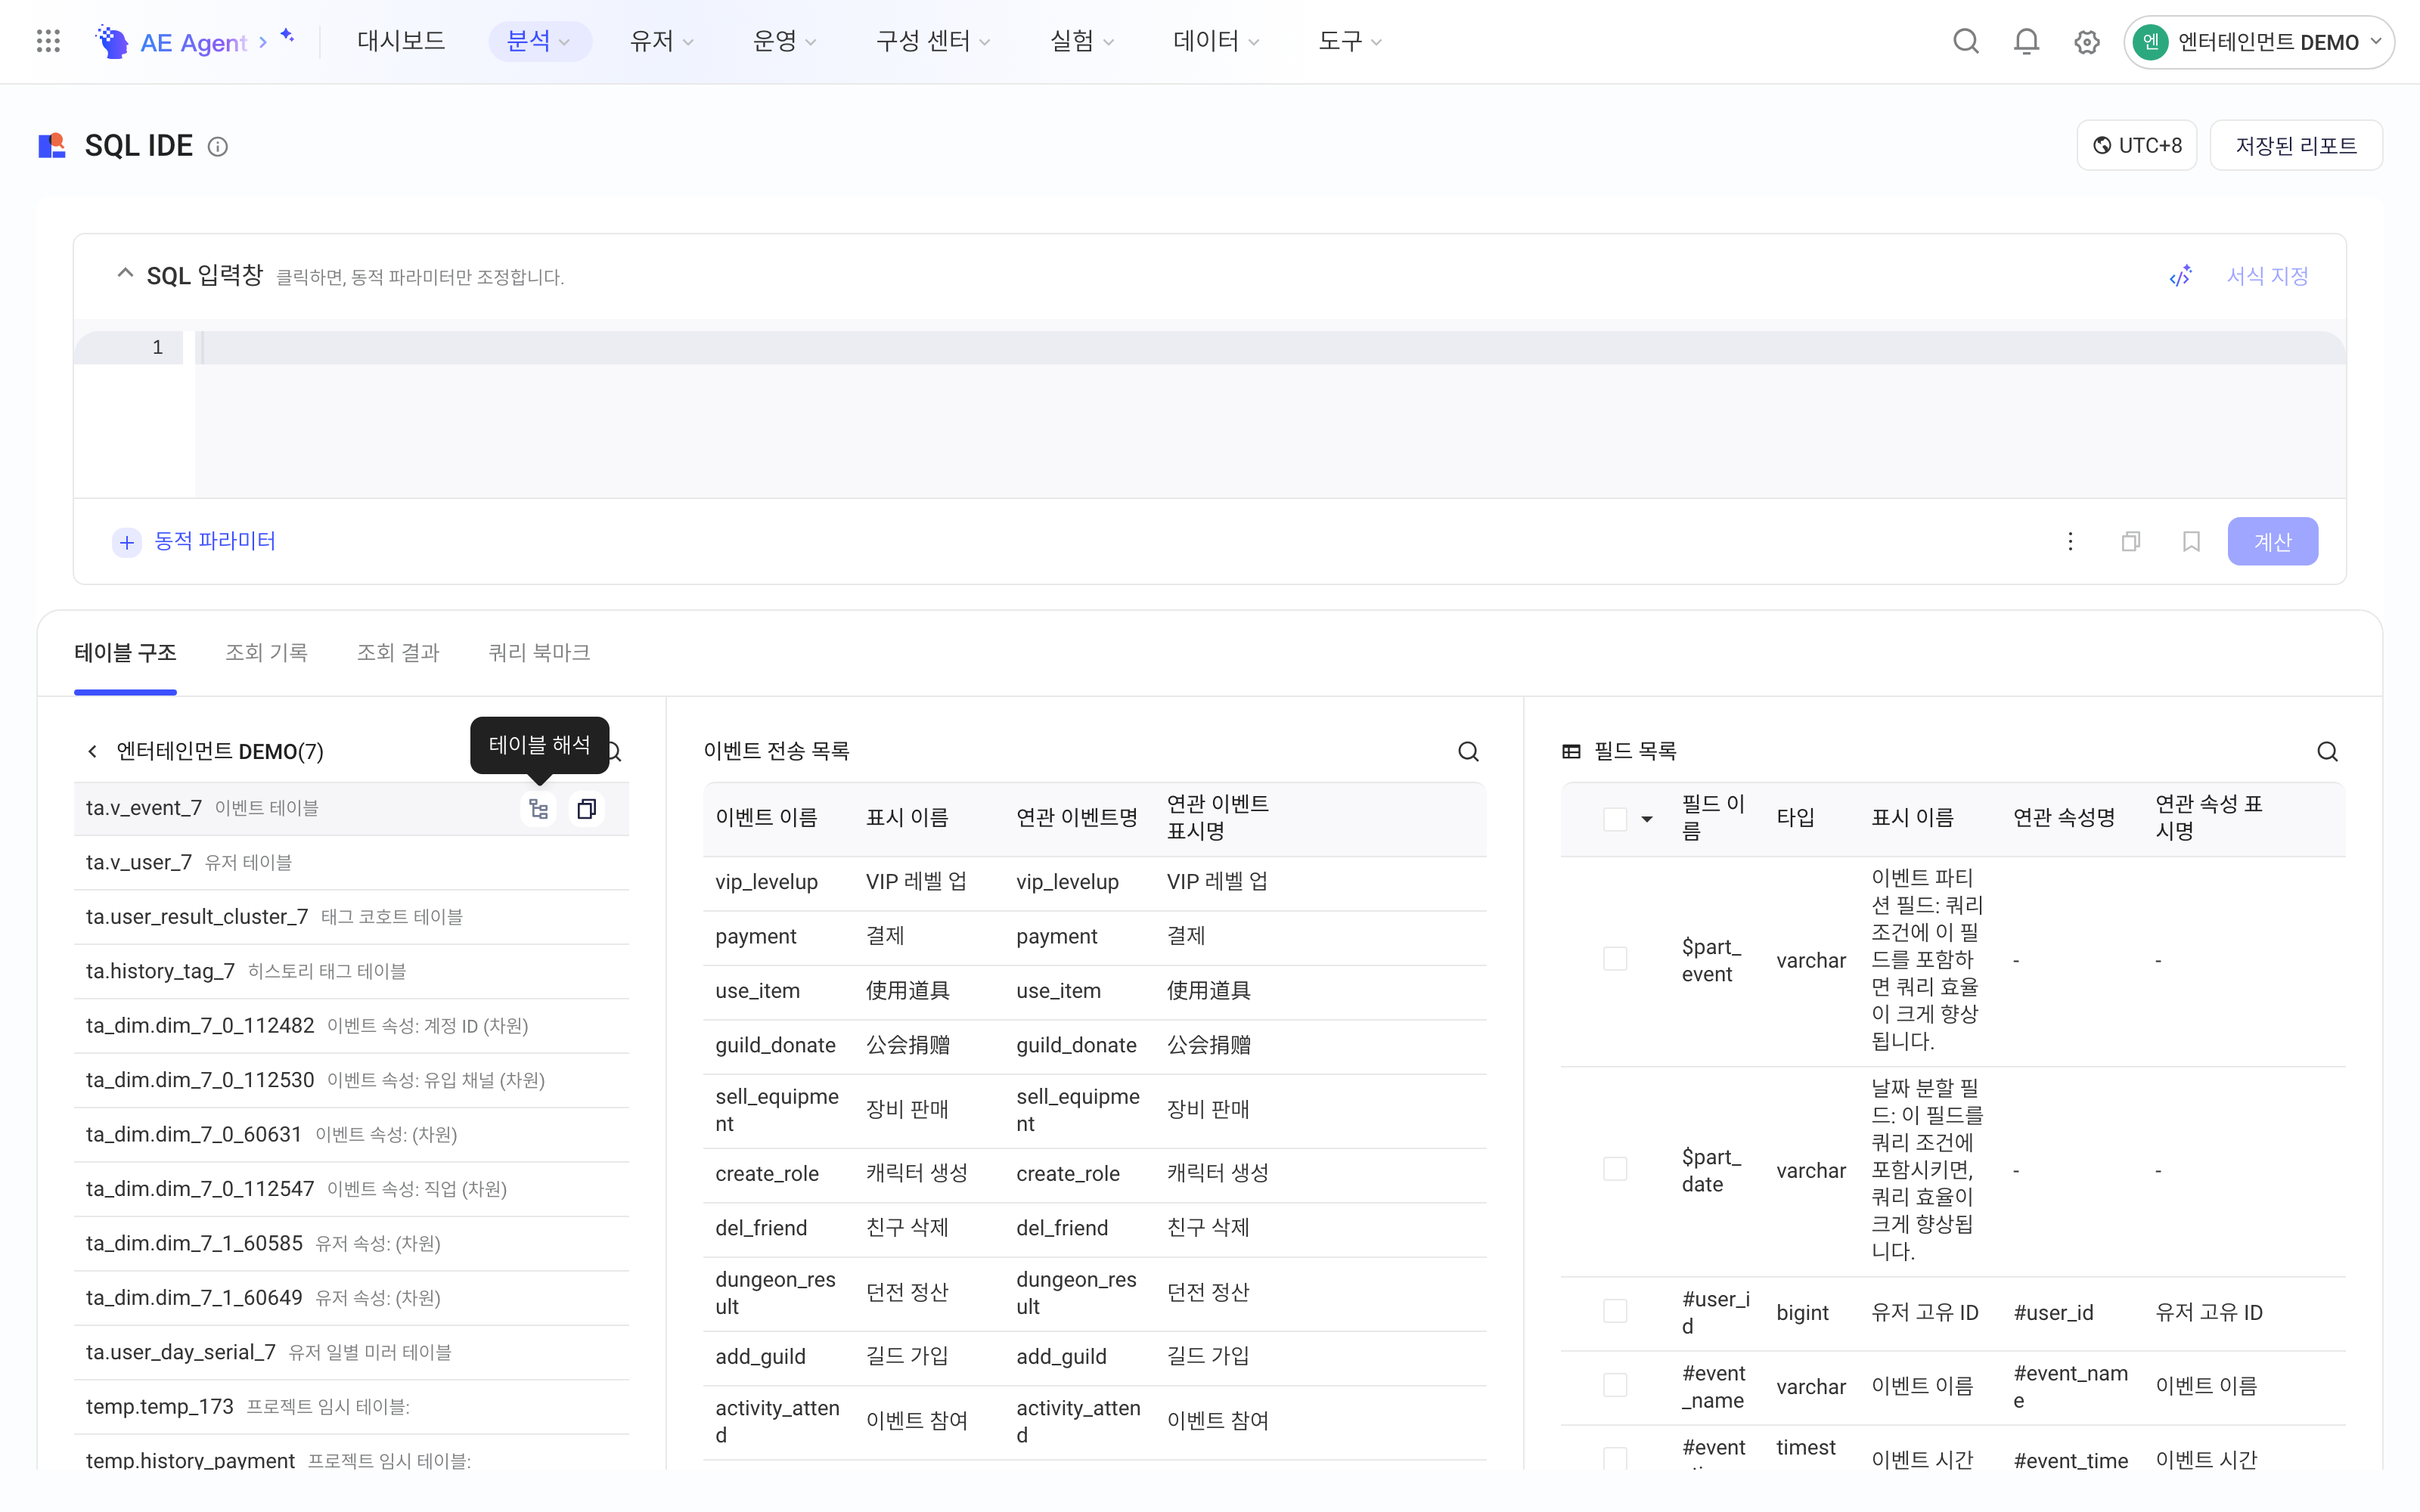Check the #event_name field checkbox
This screenshot has width=2420, height=1512.
coord(1614,1385)
